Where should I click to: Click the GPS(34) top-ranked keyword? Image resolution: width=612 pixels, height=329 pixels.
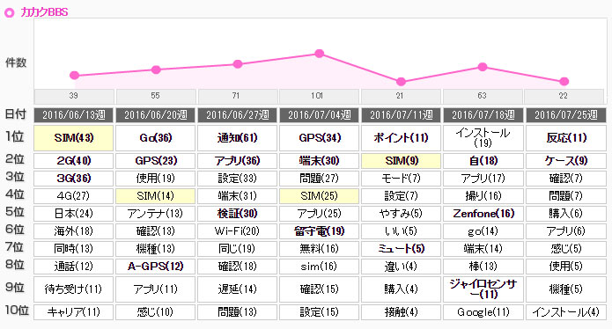pyautogui.click(x=320, y=138)
